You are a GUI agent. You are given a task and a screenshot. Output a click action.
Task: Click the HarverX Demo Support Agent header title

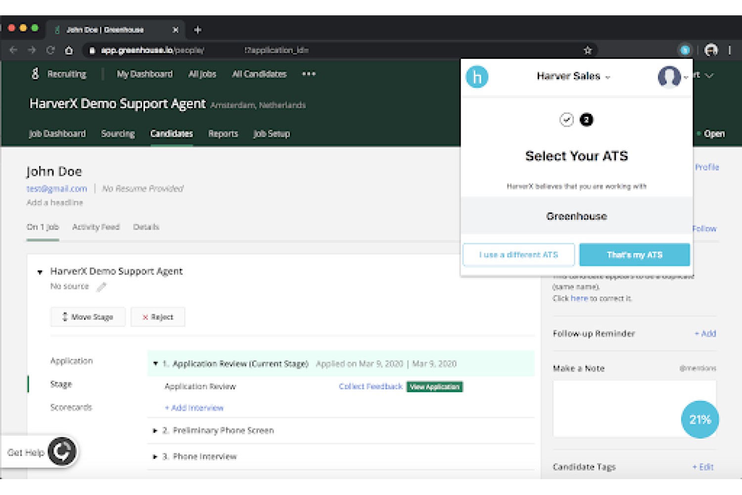(x=117, y=103)
